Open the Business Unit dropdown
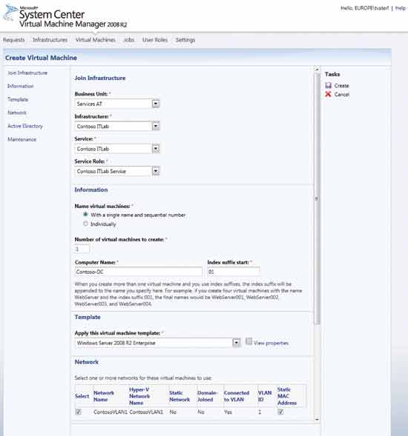Image resolution: width=408 pixels, height=436 pixels. (156, 104)
